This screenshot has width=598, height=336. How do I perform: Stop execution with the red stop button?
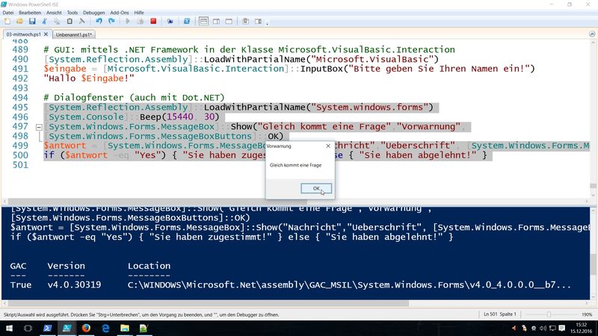tap(153, 22)
